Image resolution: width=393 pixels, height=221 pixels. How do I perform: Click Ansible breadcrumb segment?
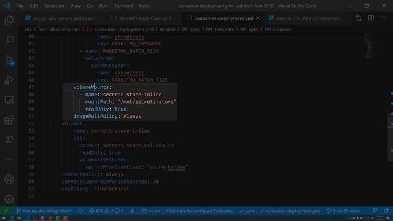click(168, 29)
